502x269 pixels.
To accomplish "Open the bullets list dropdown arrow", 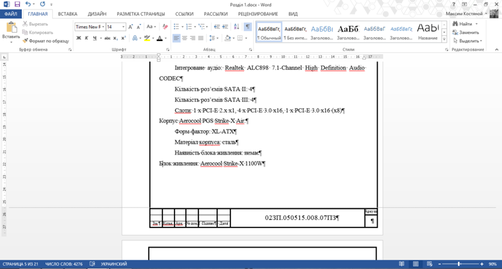I will pos(183,27).
